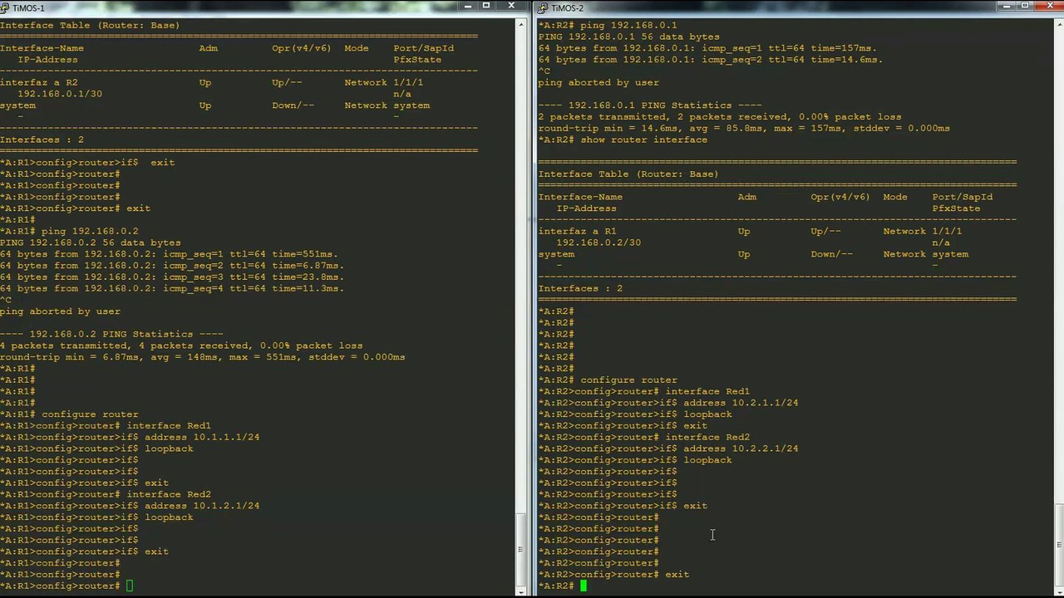Click 'address 10.2.1.1/24' command in TiMOS-2
The width and height of the screenshot is (1064, 598).
tap(741, 403)
